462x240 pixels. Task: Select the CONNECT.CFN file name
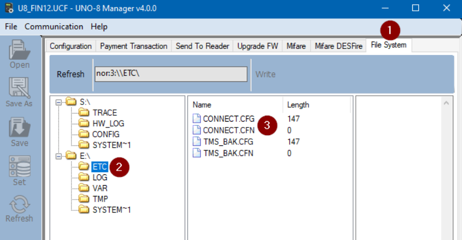click(x=229, y=130)
